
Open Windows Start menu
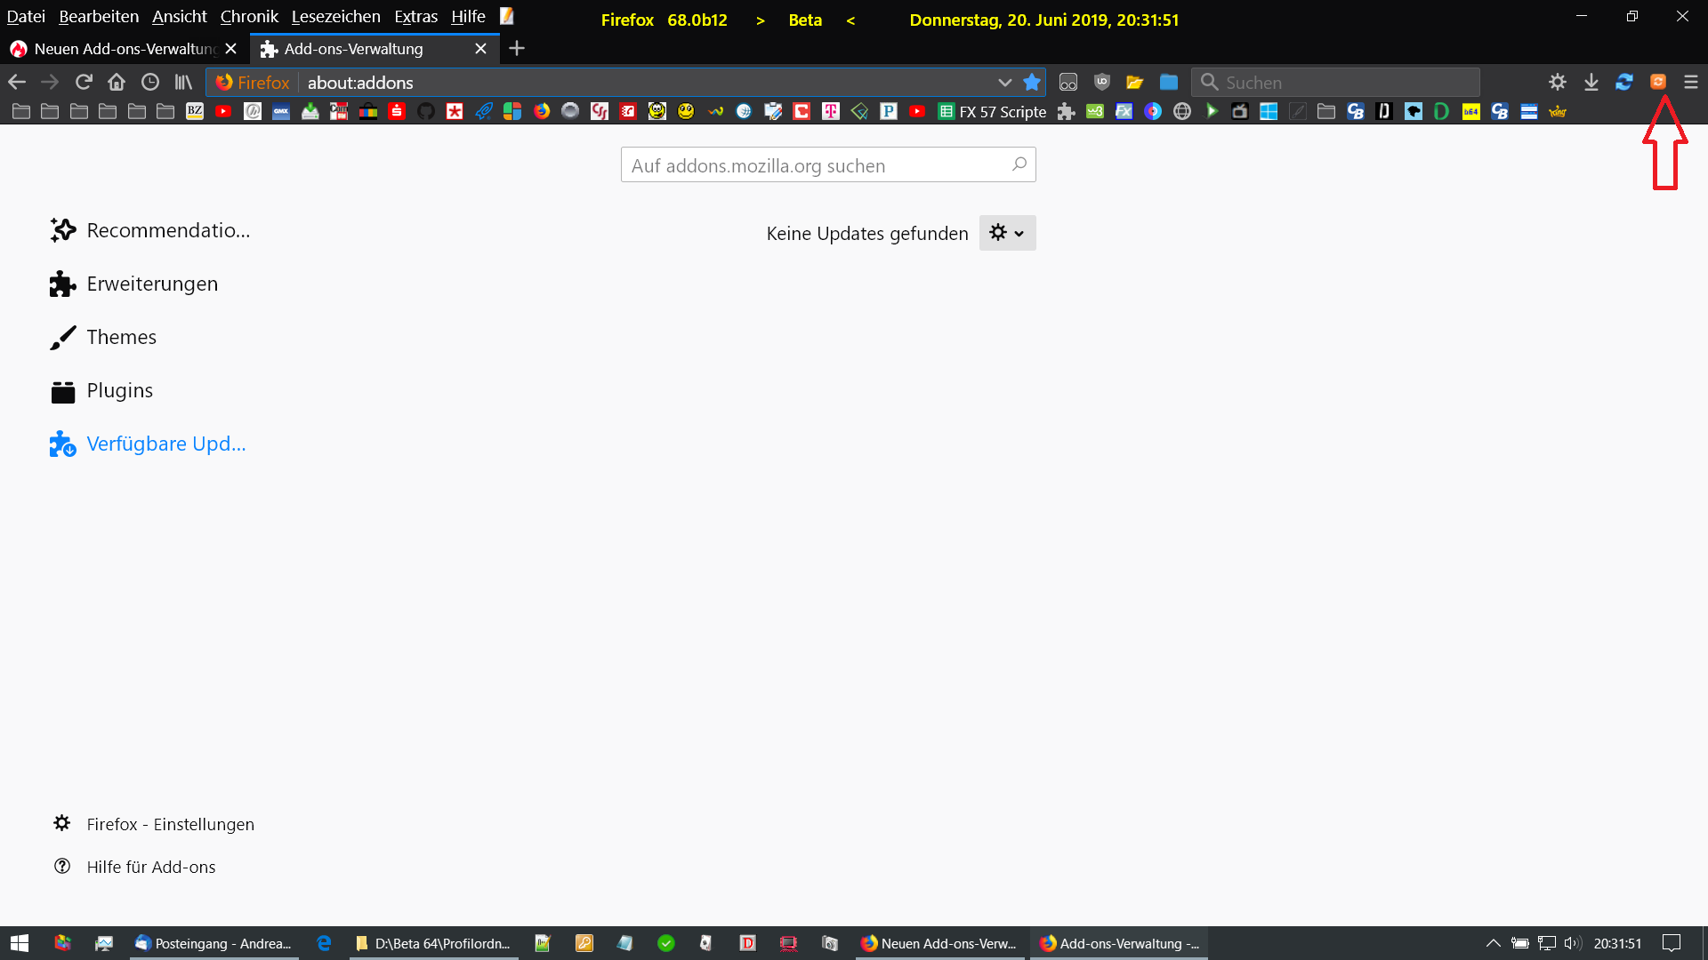20,943
